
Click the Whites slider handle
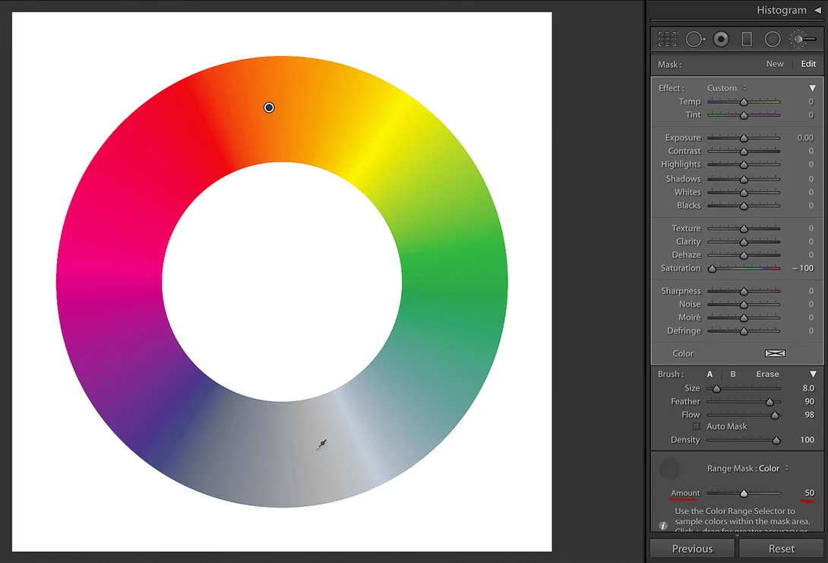click(744, 192)
